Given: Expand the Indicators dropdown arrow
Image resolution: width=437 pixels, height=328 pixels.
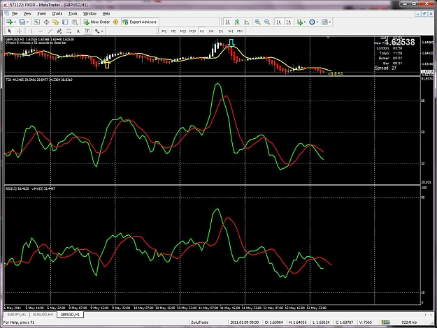Looking at the screenshot, I should click(305, 22).
